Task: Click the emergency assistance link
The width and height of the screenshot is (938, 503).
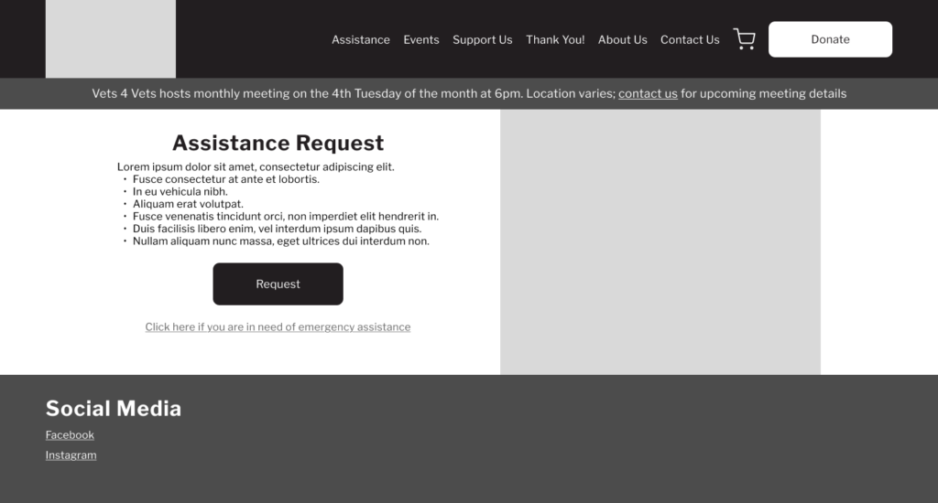Action: pyautogui.click(x=278, y=327)
